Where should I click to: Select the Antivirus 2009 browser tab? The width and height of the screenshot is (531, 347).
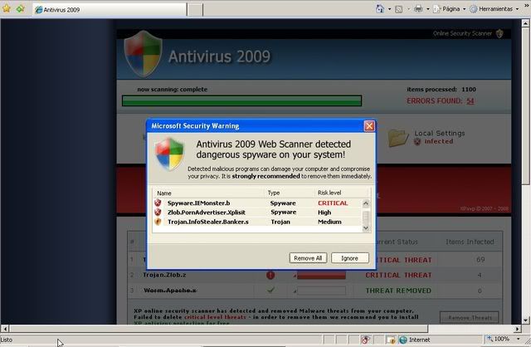[110, 10]
